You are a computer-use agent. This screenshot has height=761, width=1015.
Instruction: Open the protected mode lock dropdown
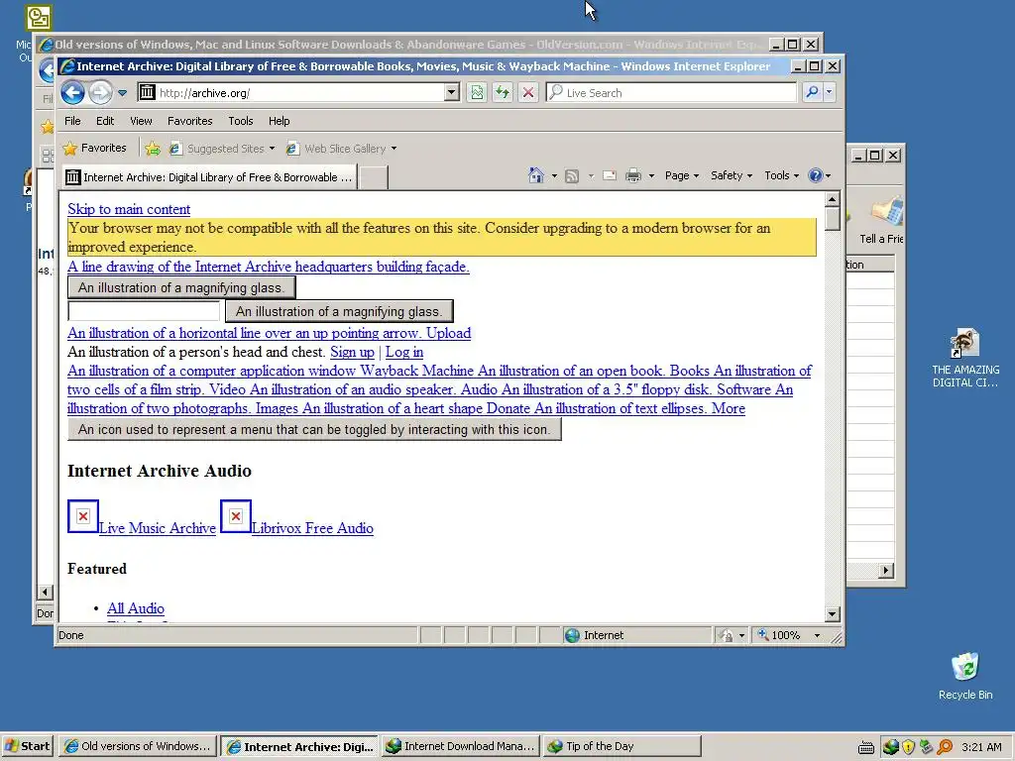[x=741, y=635]
